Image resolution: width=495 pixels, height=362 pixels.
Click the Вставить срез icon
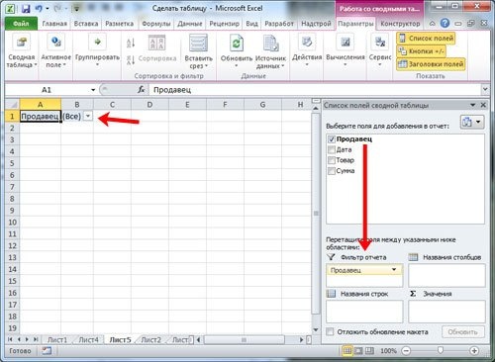pyautogui.click(x=198, y=44)
